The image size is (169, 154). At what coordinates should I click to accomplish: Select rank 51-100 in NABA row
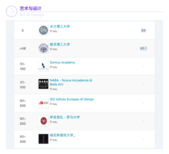click(23, 85)
